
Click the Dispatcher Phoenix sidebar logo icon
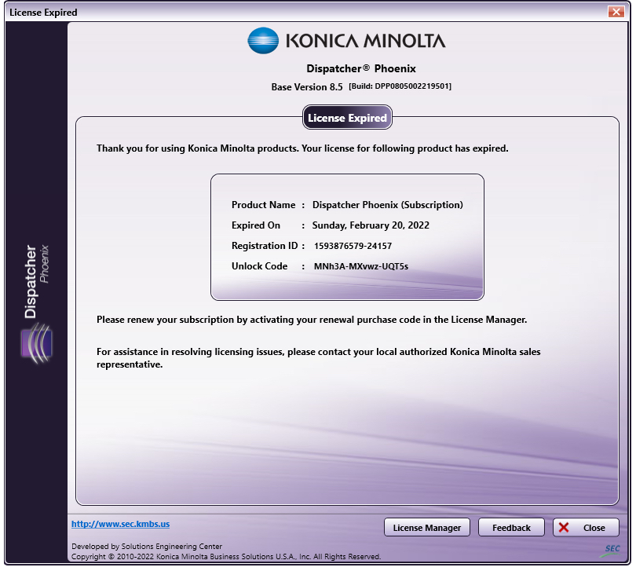click(x=36, y=343)
